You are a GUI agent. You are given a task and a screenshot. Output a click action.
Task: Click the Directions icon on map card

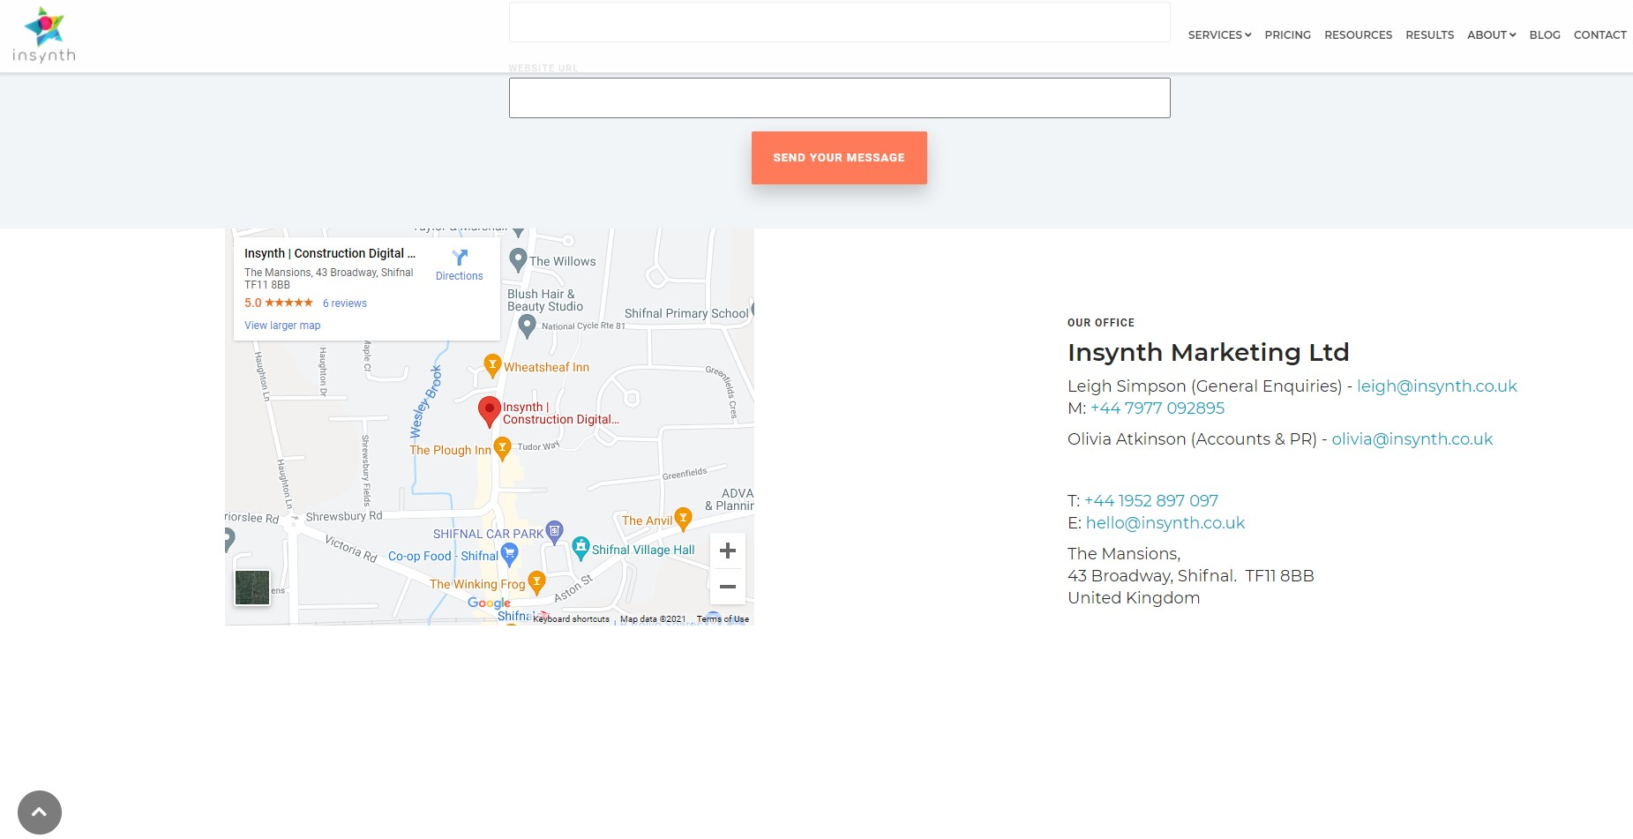tap(460, 258)
